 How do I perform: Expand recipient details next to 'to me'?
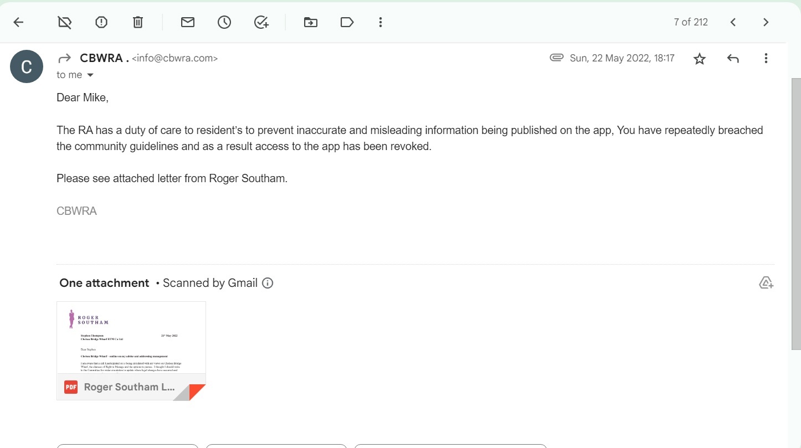click(x=90, y=75)
